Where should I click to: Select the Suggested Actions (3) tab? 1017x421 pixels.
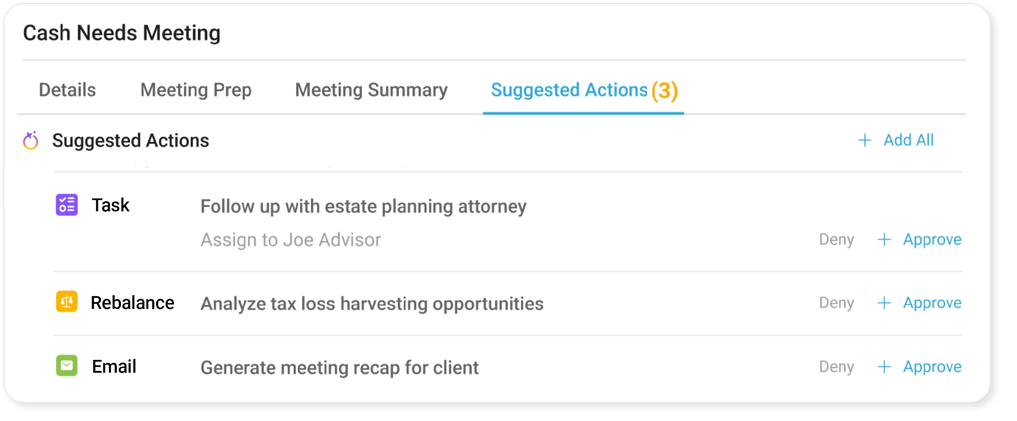[584, 90]
